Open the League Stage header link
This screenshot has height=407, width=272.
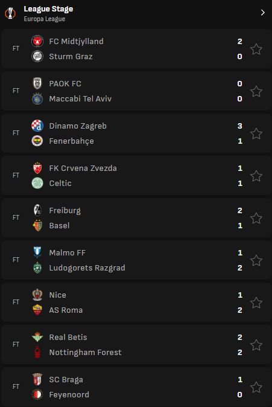48,9
